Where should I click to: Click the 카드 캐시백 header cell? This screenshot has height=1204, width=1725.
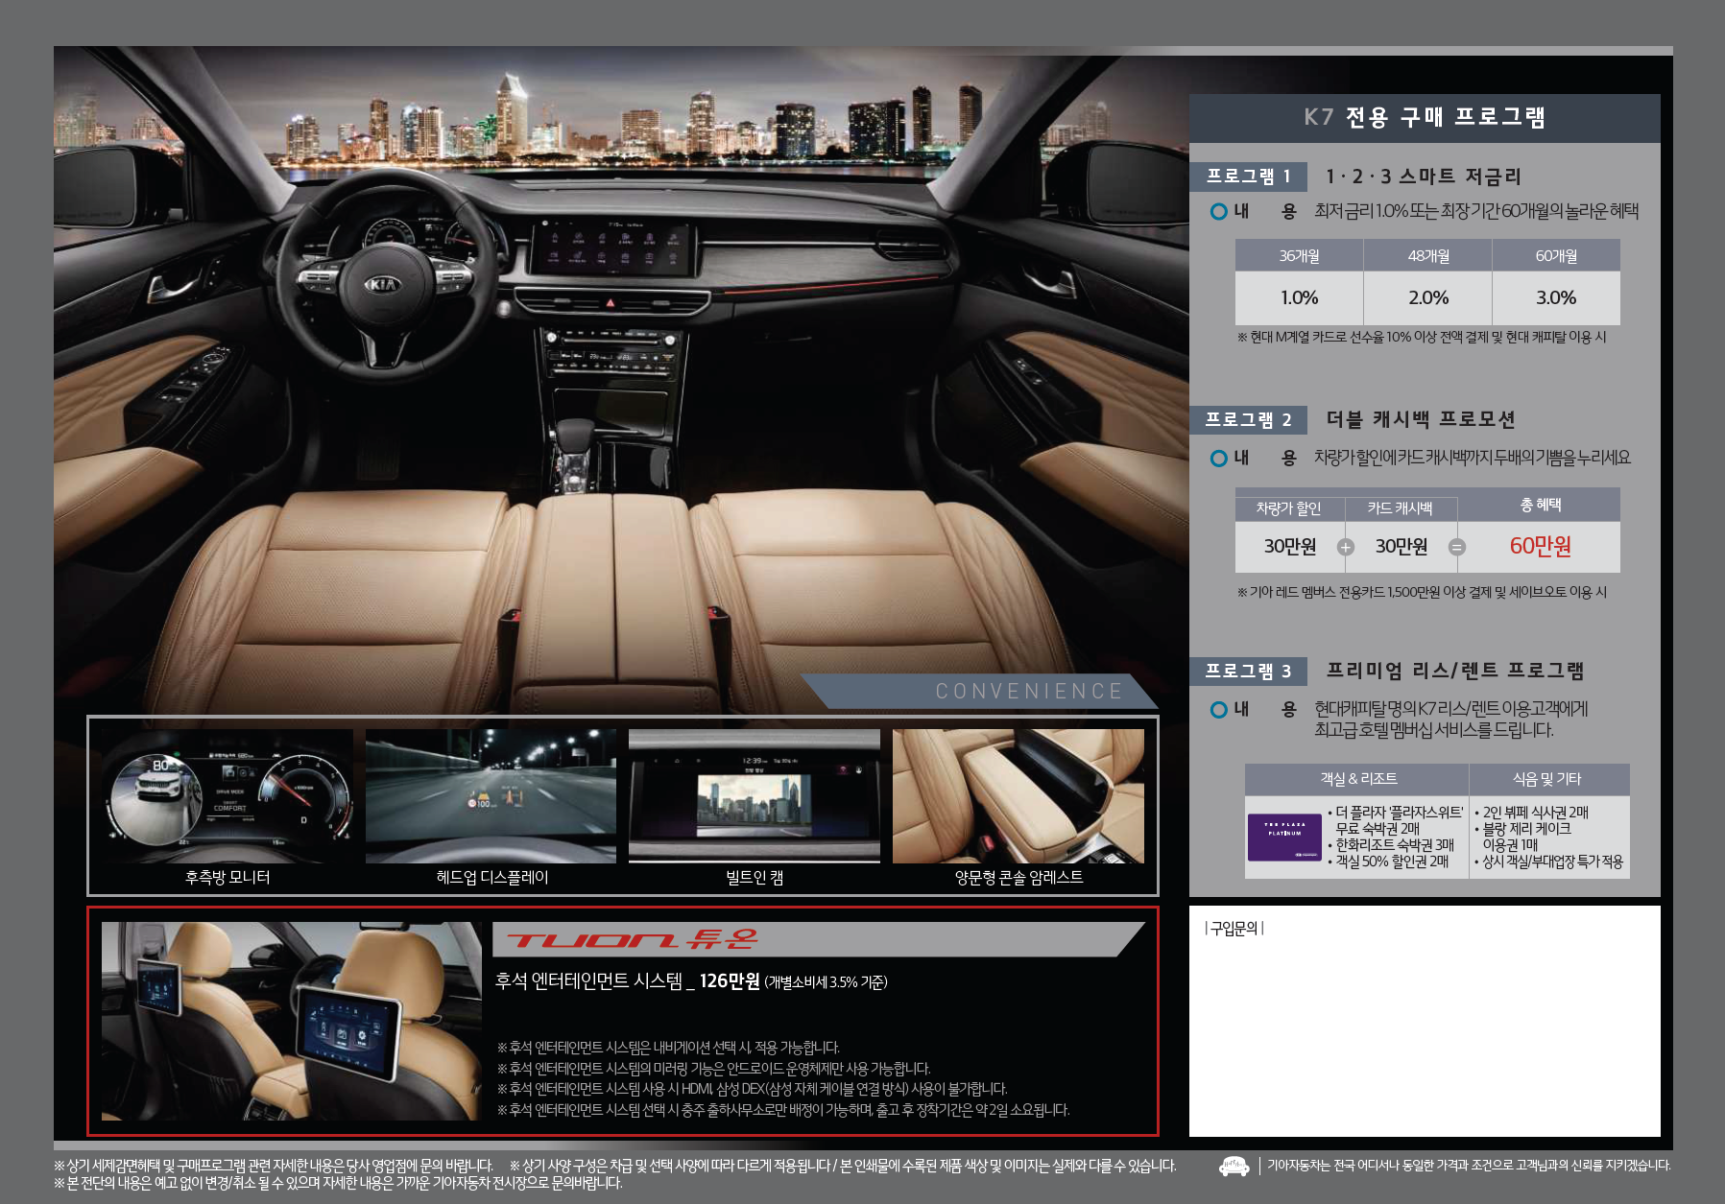(1400, 508)
